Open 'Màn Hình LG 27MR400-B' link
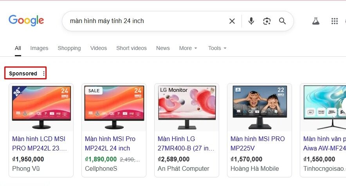 click(186, 143)
